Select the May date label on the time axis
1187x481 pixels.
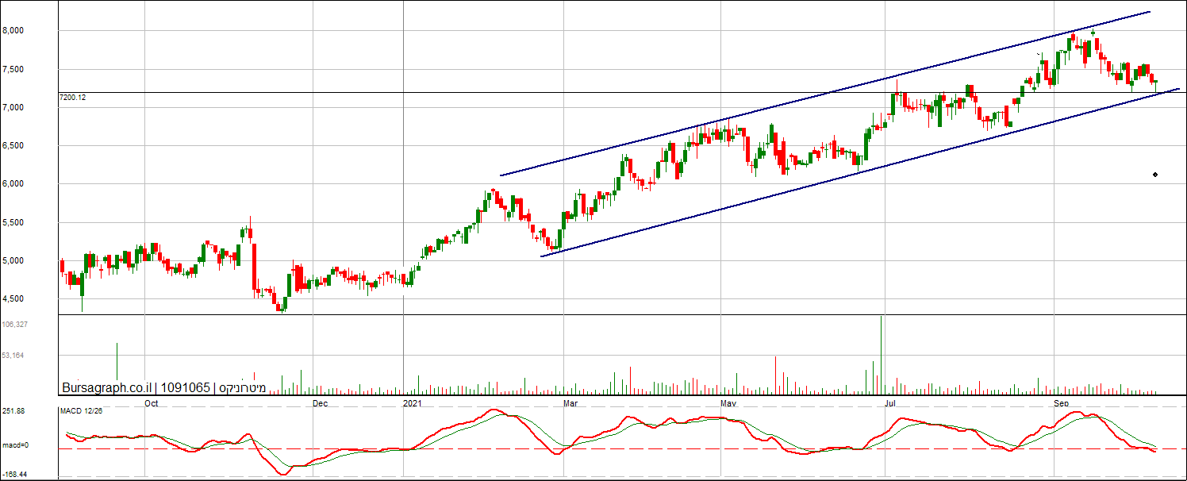pyautogui.click(x=728, y=403)
